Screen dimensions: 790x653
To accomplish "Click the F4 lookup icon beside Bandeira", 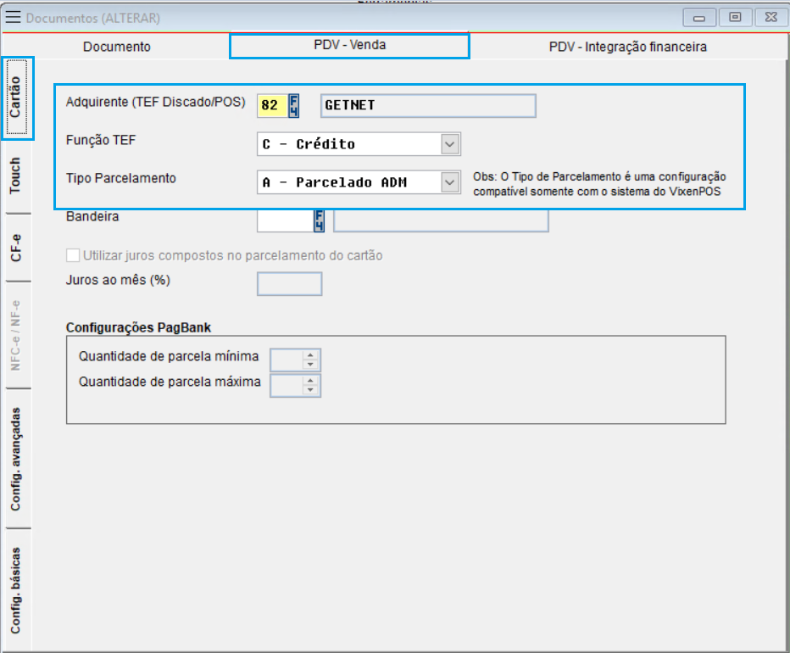I will pos(320,220).
